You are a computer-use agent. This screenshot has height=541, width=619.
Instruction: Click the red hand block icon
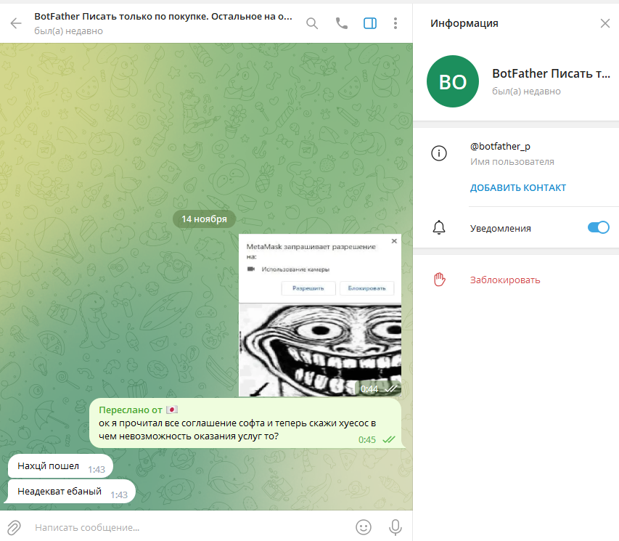[439, 280]
